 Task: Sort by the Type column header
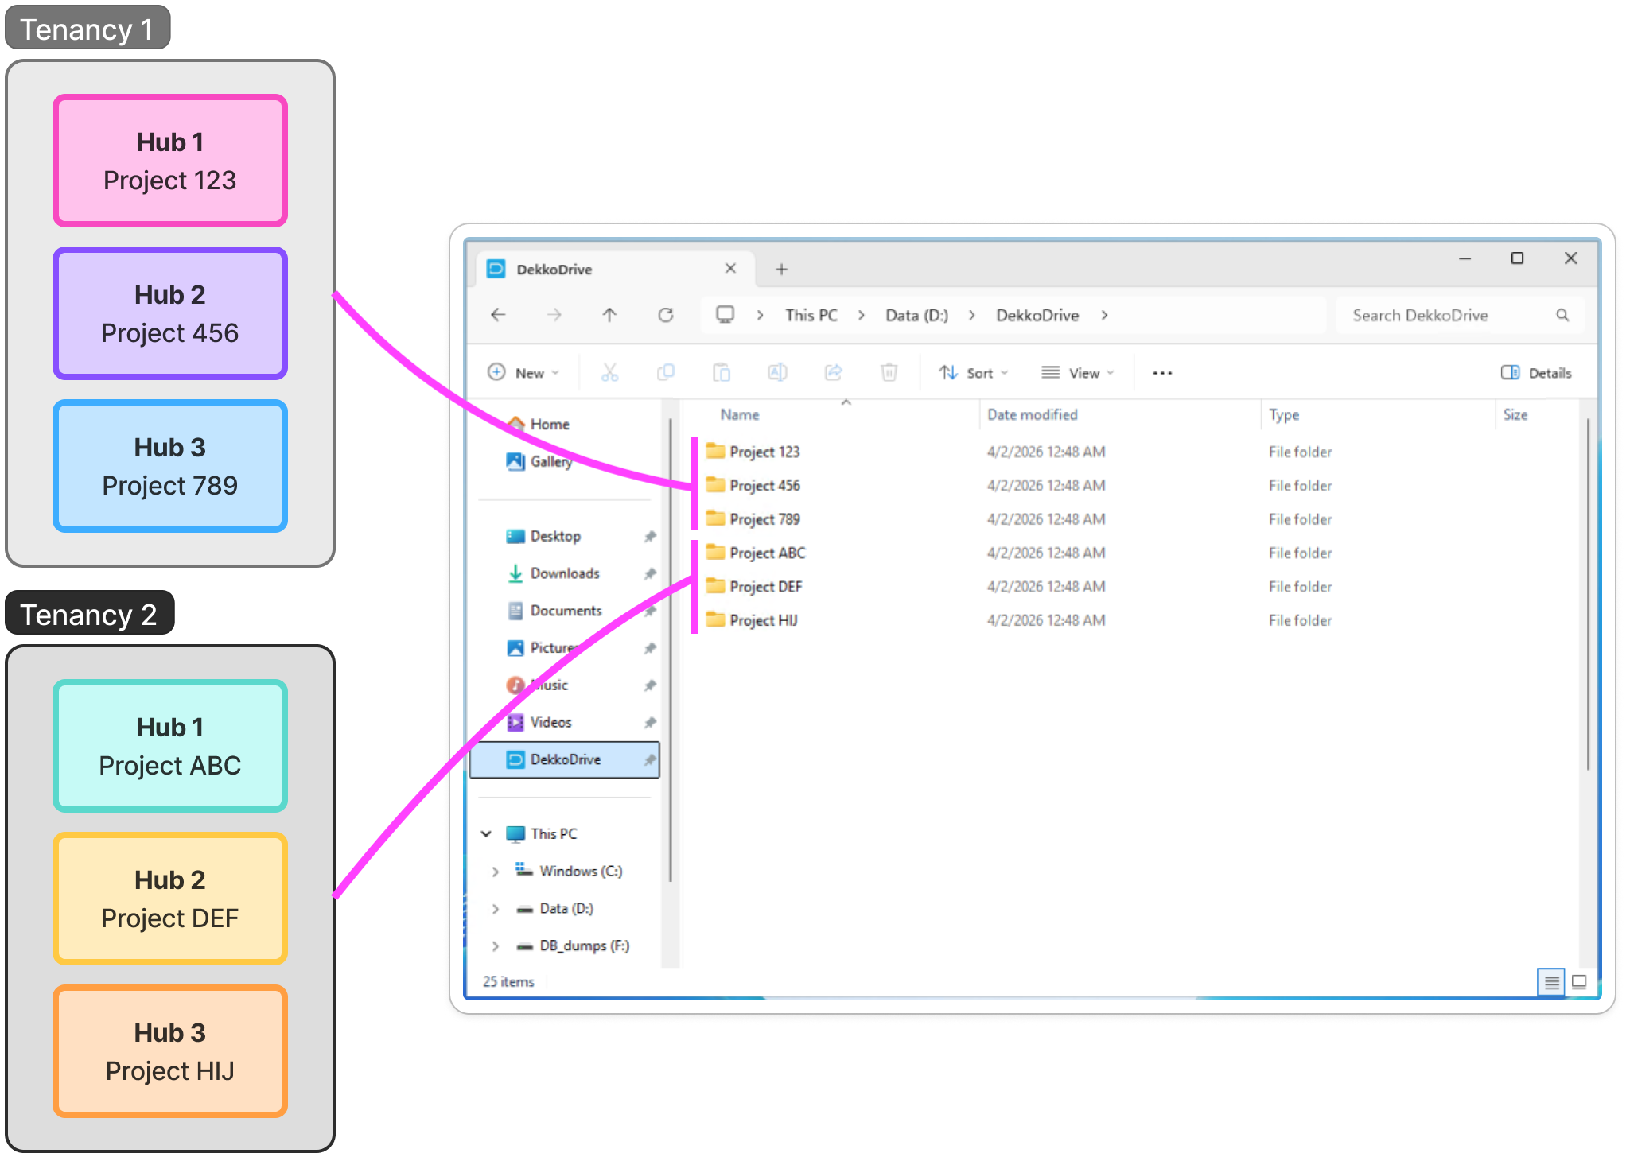1284,414
